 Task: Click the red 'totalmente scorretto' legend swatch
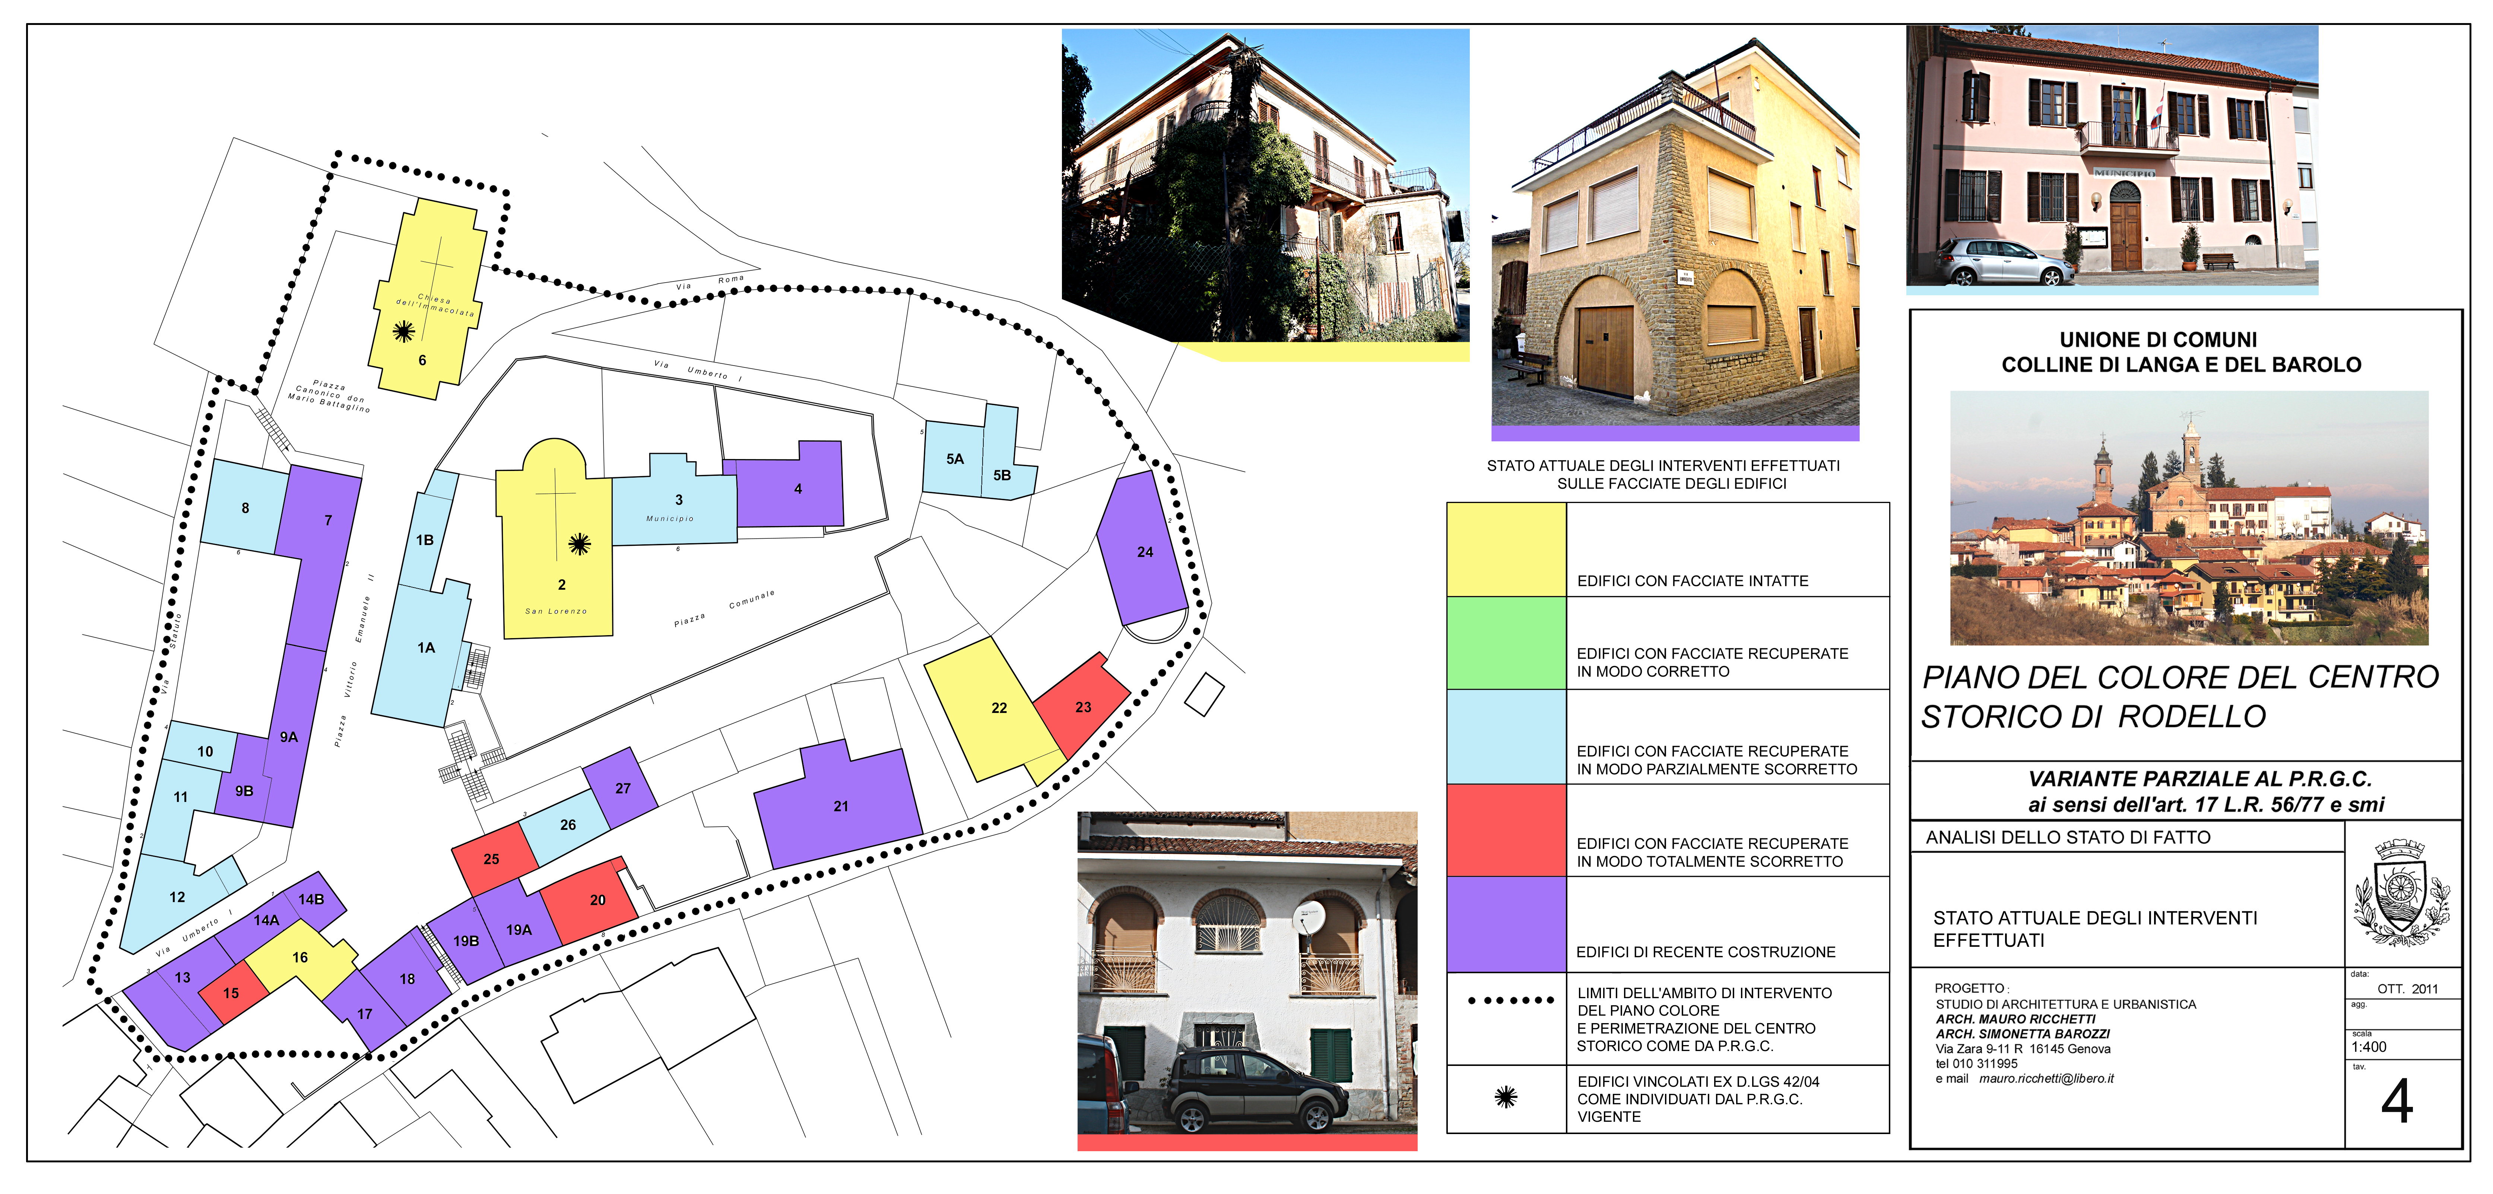click(x=1506, y=830)
